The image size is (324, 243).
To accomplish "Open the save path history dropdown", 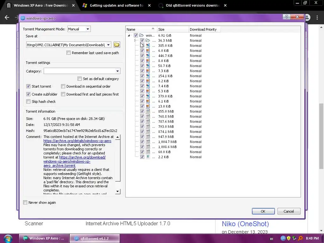I will pos(108,45).
